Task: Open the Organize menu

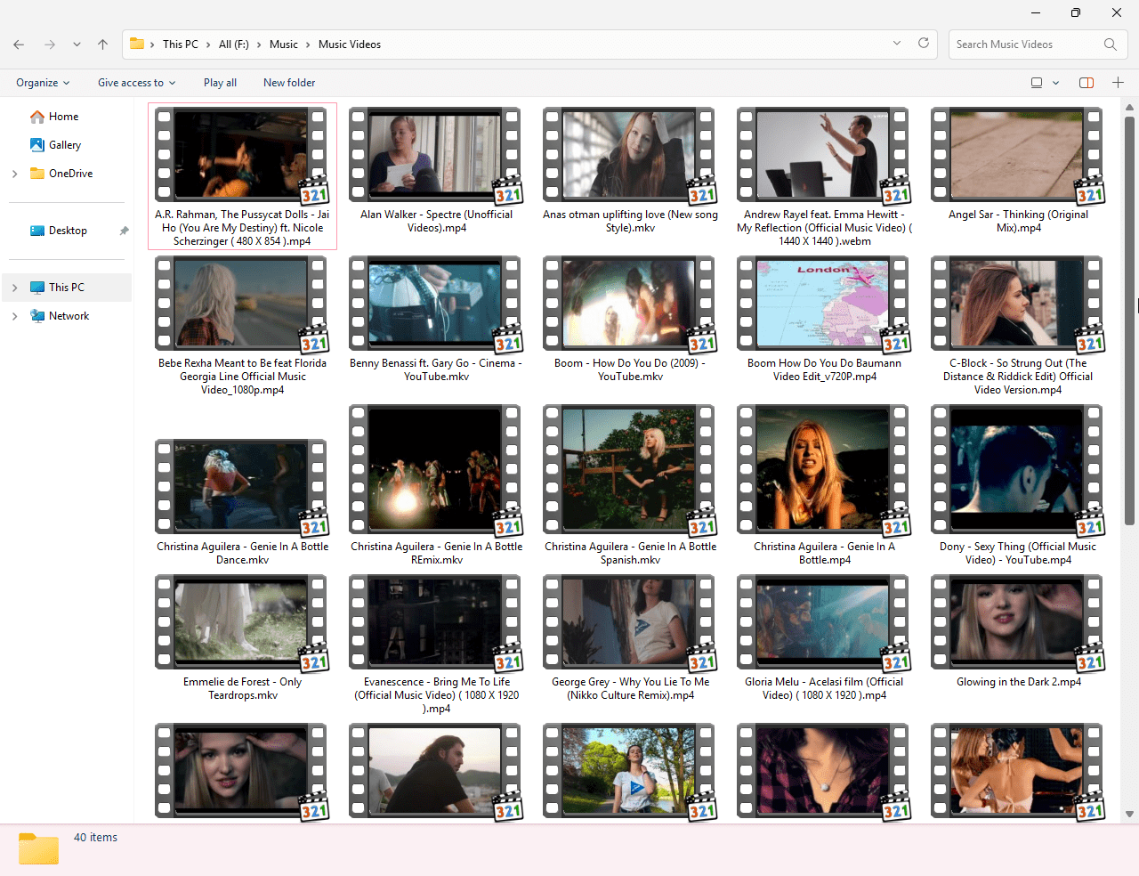Action: [43, 83]
